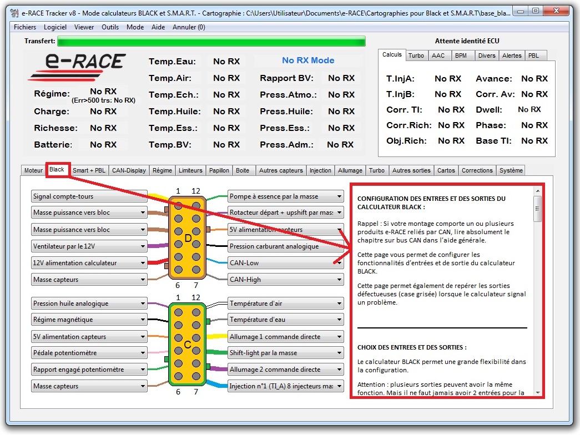Open the Injection configuration tab

[320, 170]
